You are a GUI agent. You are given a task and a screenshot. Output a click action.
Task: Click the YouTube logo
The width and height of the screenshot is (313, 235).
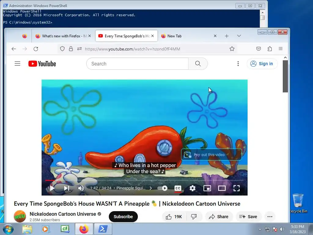coord(42,64)
